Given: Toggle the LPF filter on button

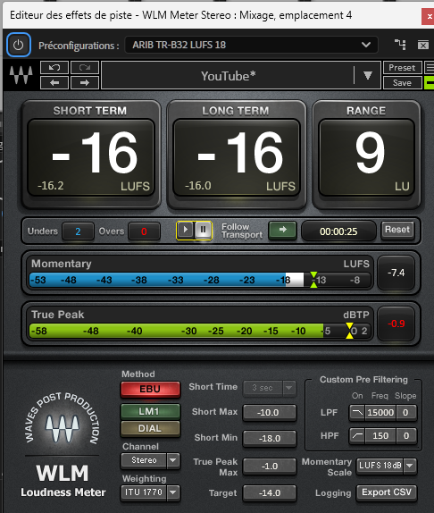Looking at the screenshot, I should point(357,413).
